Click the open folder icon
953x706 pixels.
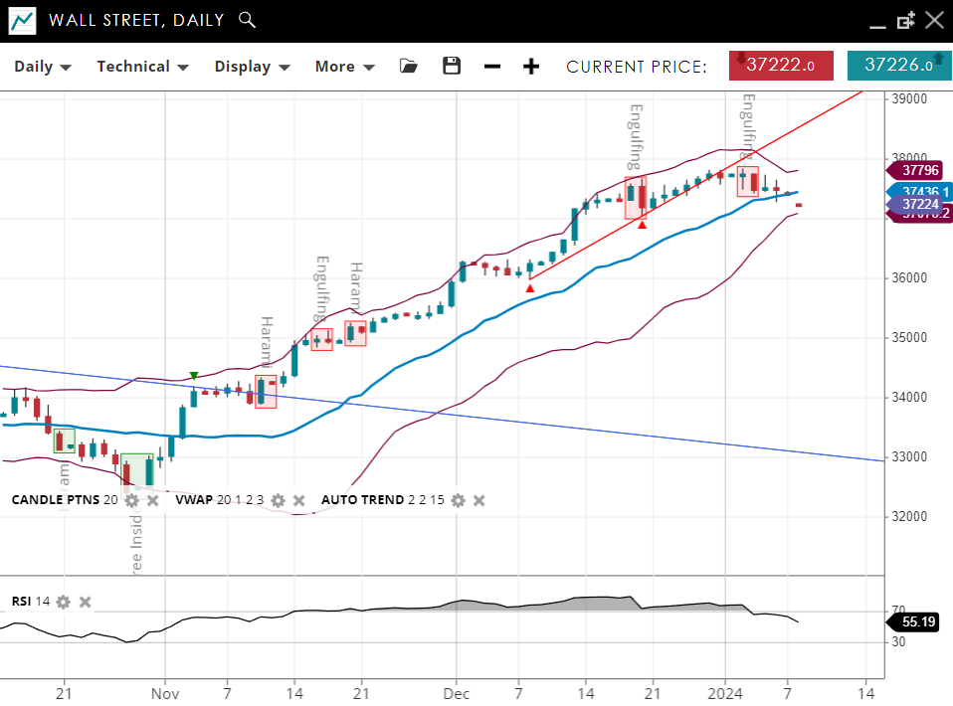point(408,66)
